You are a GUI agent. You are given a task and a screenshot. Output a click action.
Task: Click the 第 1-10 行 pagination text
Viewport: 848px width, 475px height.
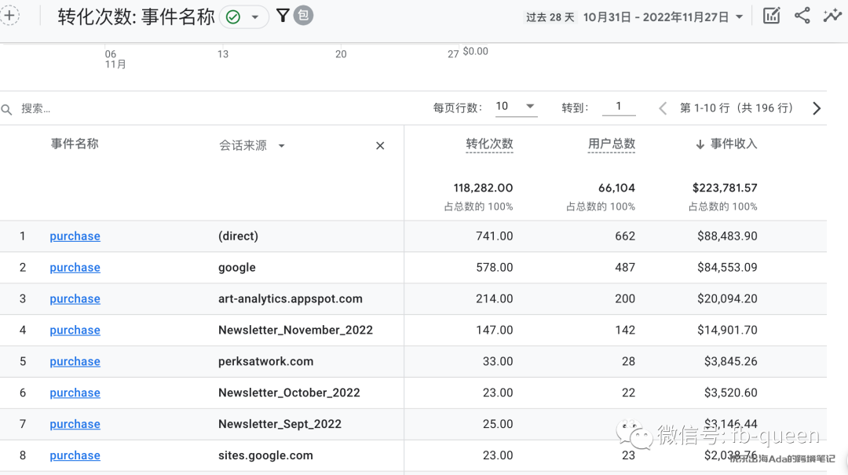coord(737,108)
